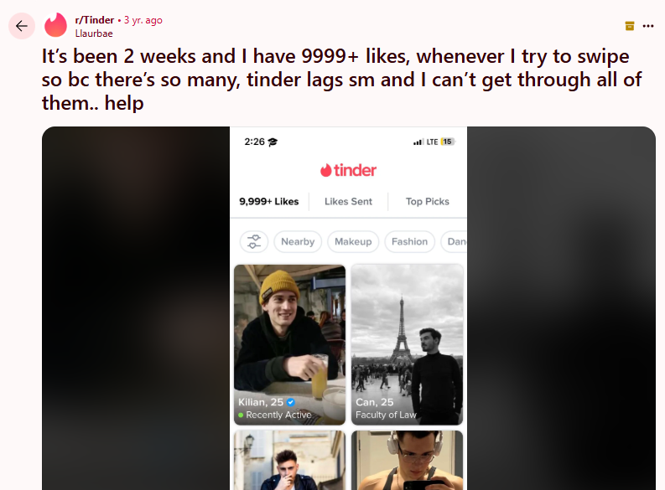Click the post title text
The height and width of the screenshot is (490, 665).
(x=341, y=80)
